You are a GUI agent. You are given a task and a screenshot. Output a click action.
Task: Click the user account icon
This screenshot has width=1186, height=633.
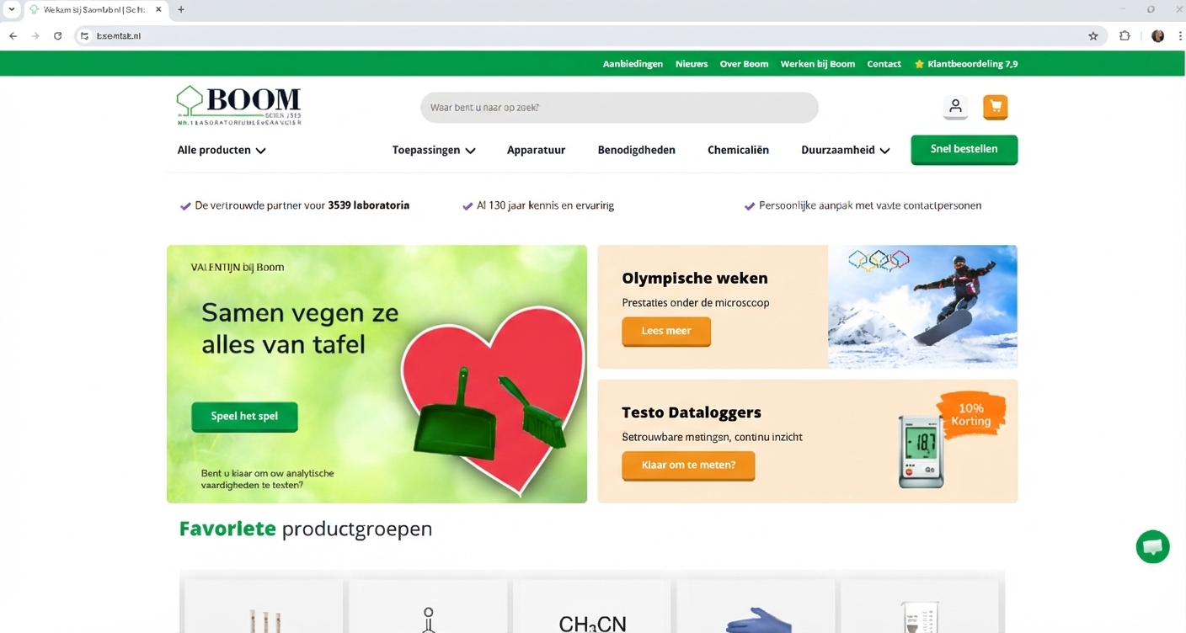(955, 107)
